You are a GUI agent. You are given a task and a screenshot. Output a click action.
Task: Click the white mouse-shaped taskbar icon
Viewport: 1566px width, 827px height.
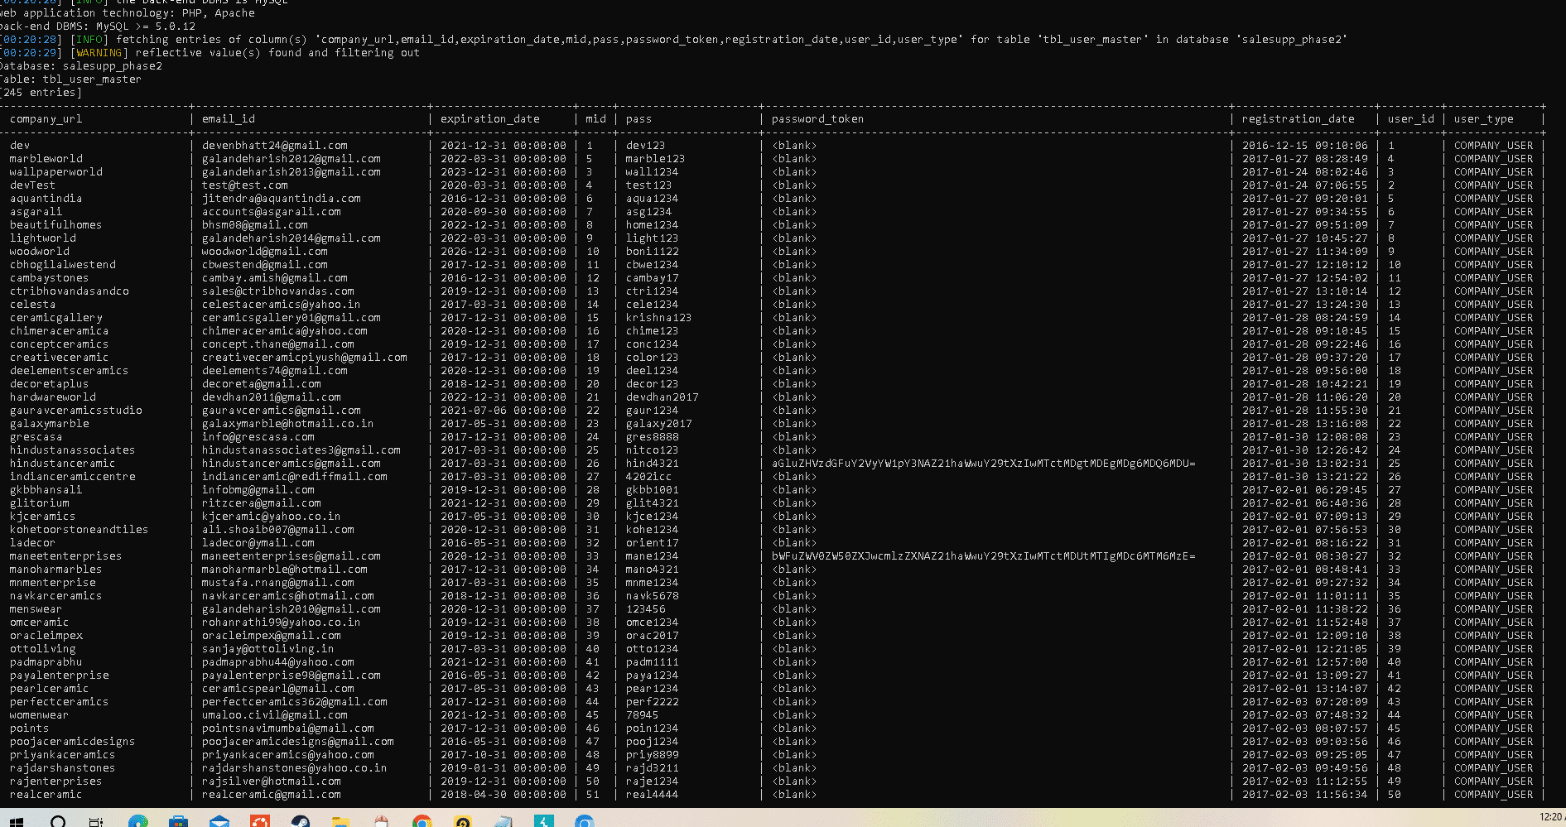pos(379,820)
